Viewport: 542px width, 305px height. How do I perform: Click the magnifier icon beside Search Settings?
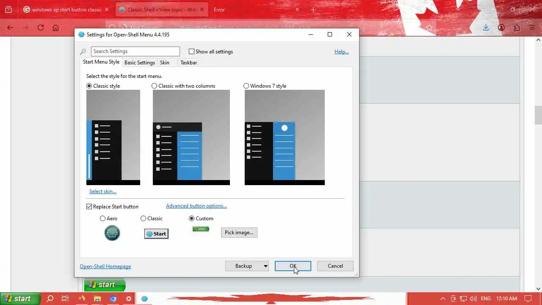(x=83, y=52)
